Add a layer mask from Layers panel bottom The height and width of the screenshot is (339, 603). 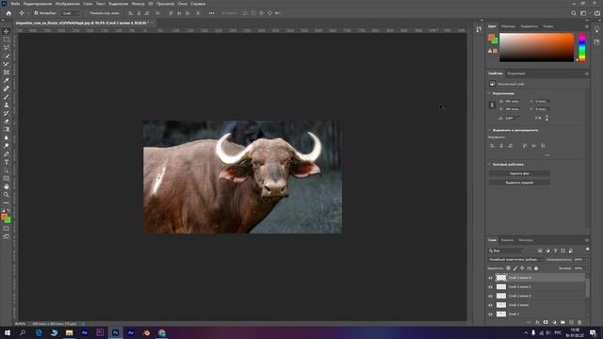pyautogui.click(x=546, y=322)
